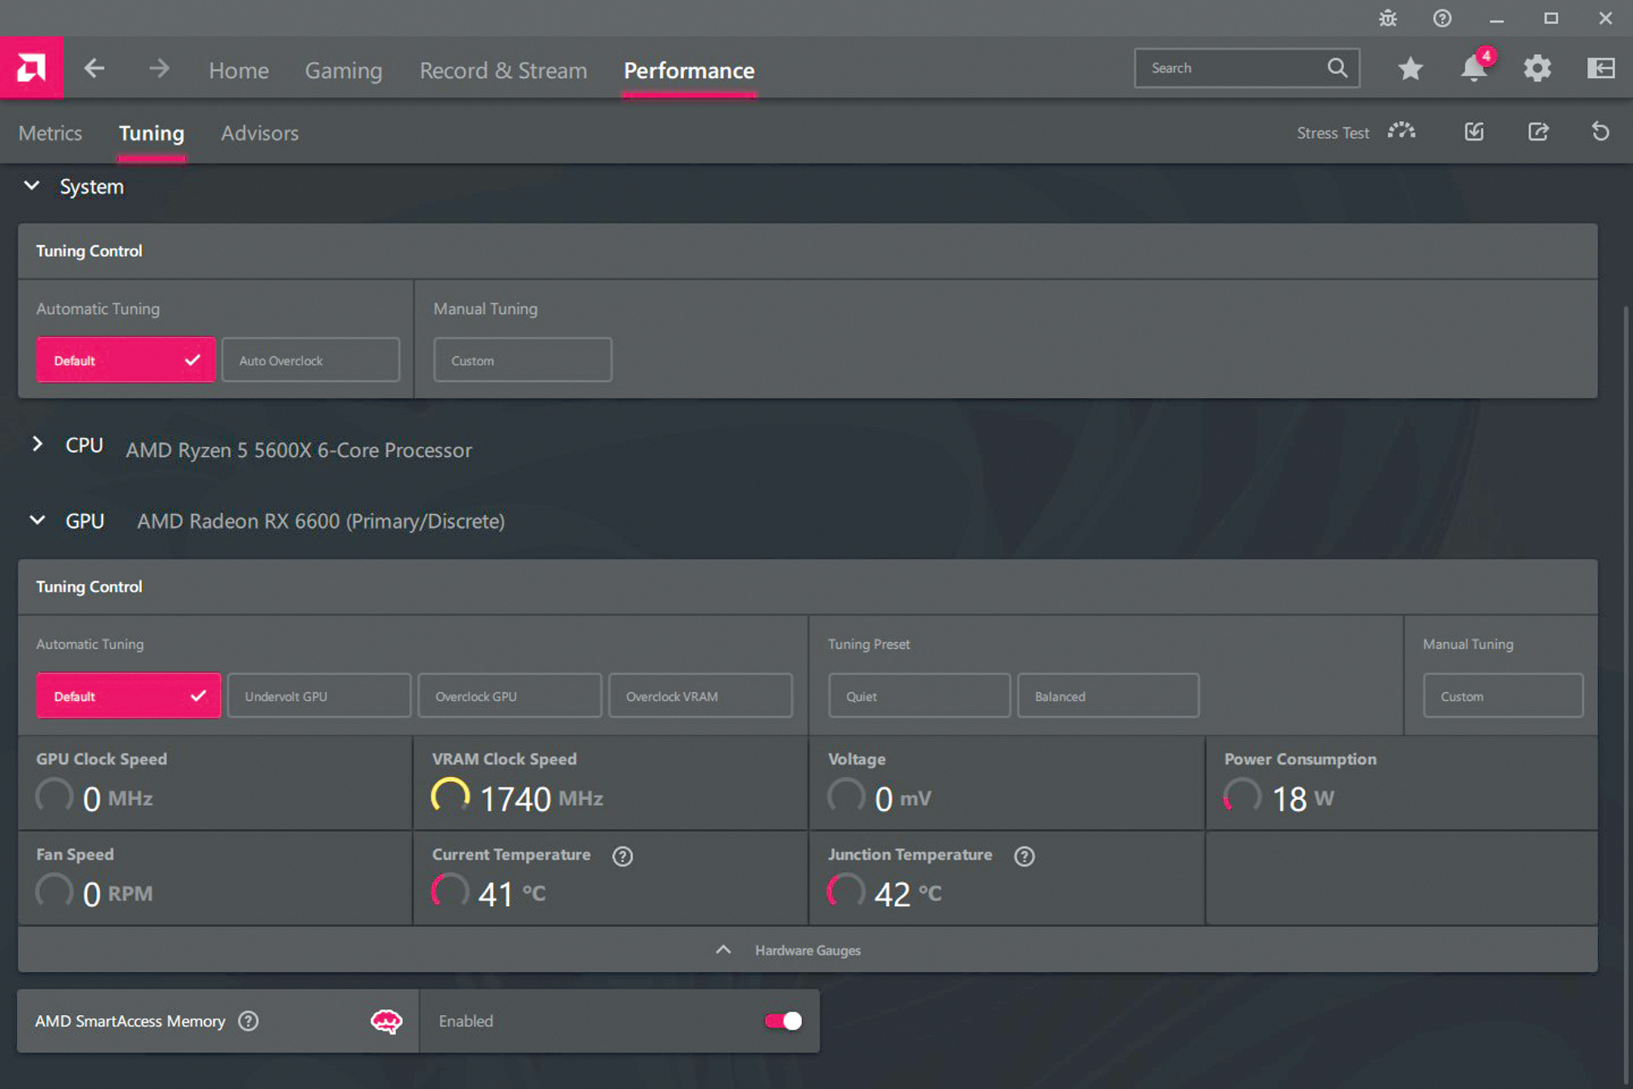Switch to Advisors sub-tab
The image size is (1633, 1089).
tap(259, 133)
